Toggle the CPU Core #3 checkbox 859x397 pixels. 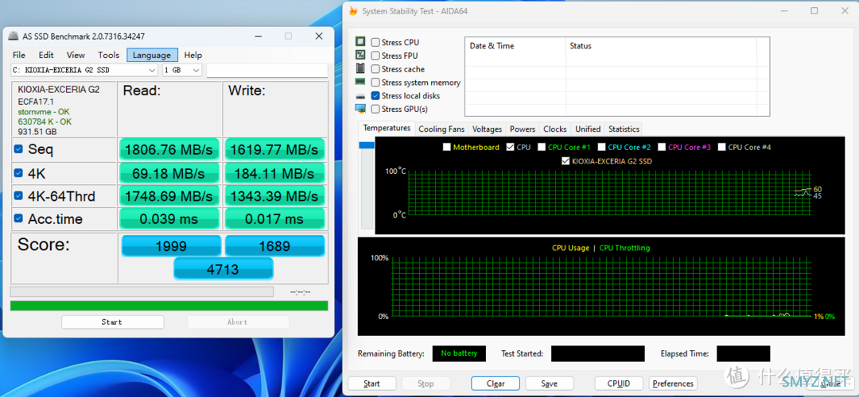pyautogui.click(x=662, y=147)
